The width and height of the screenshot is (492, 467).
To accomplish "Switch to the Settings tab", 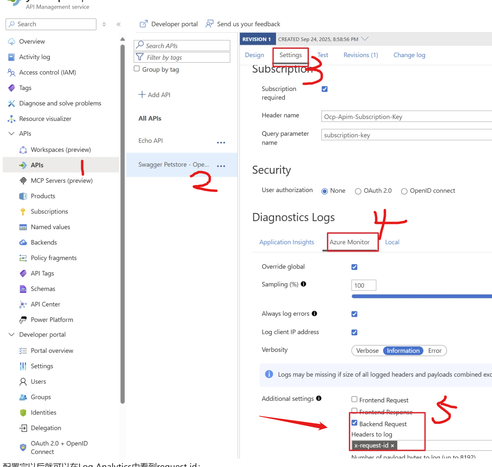I will coord(291,55).
